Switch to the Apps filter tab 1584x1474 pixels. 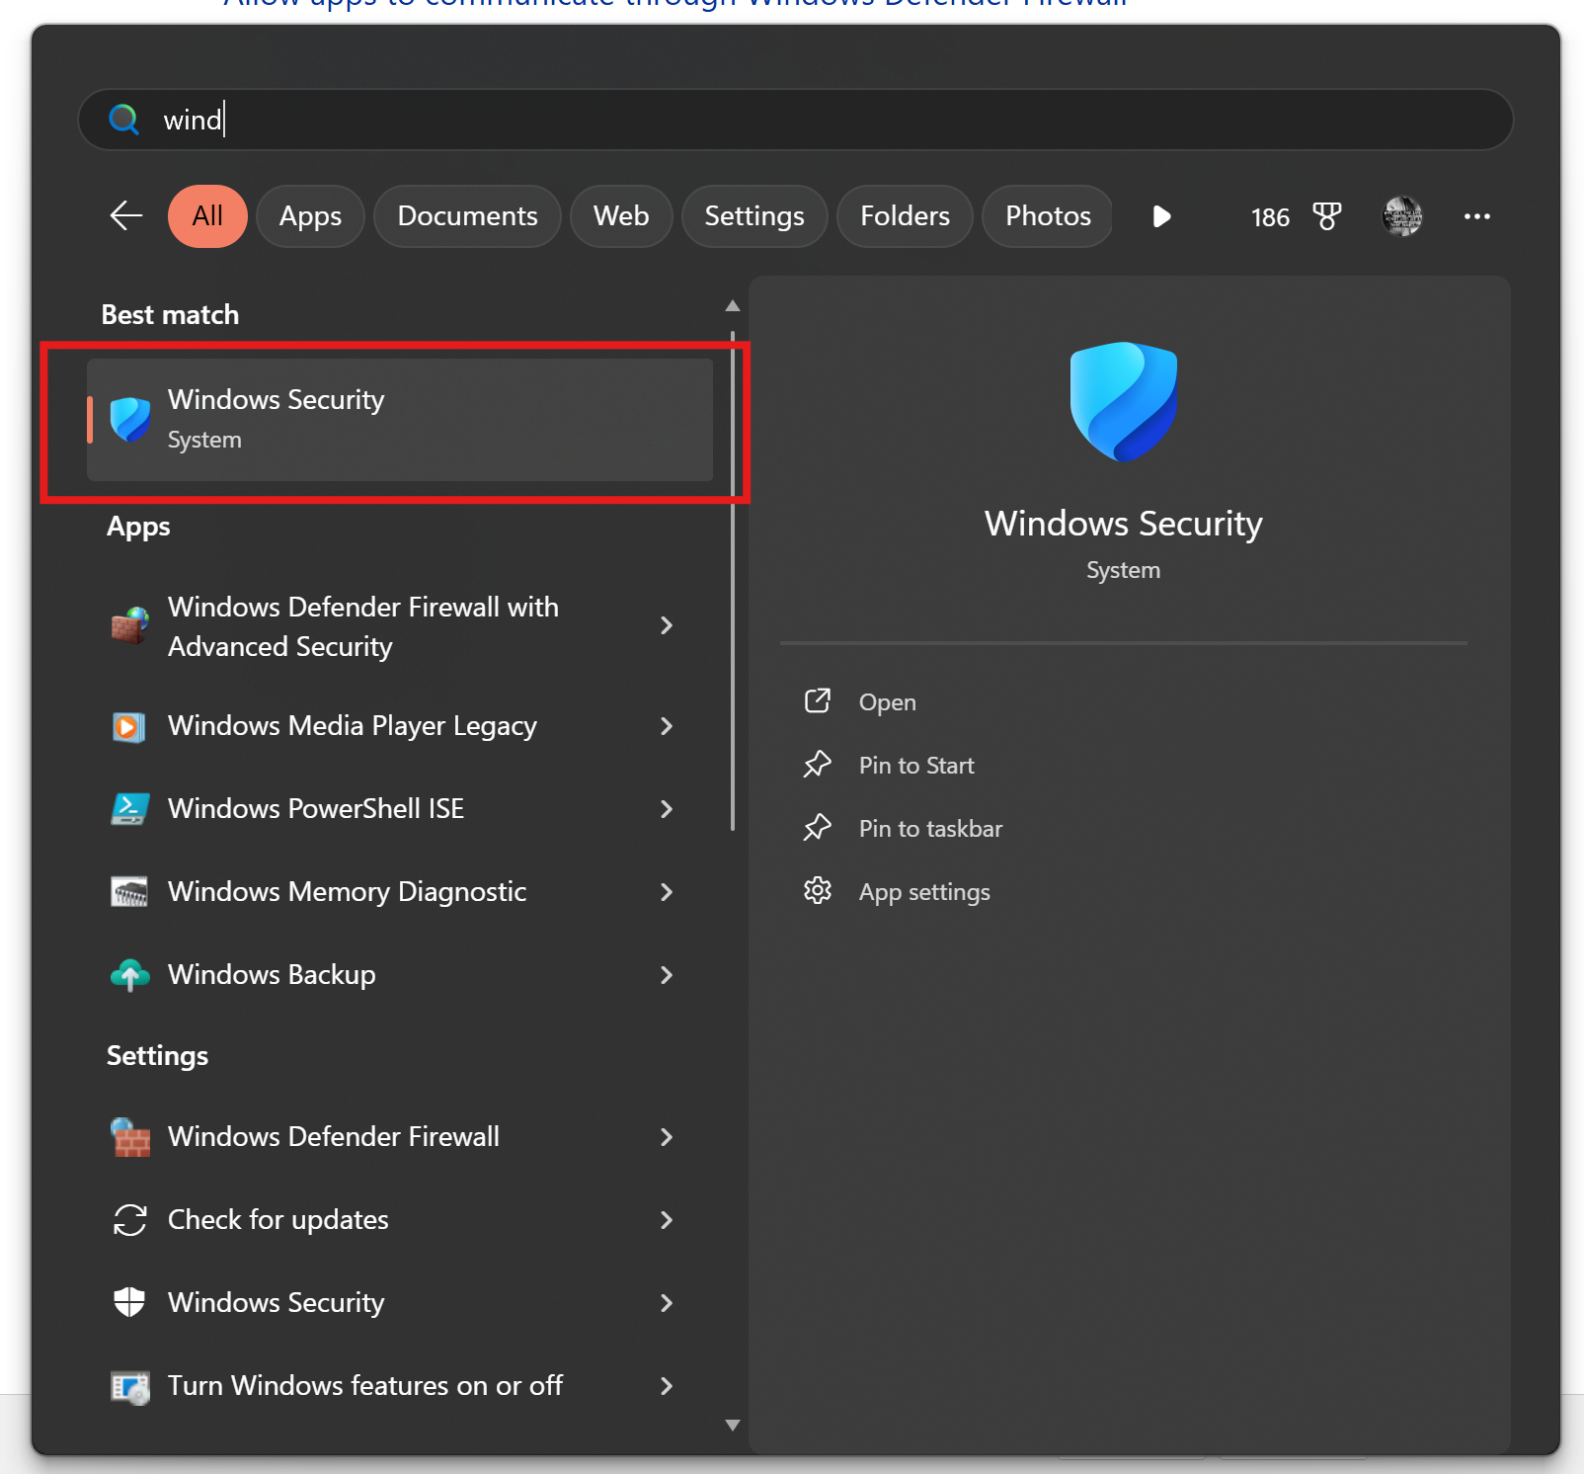[x=310, y=216]
